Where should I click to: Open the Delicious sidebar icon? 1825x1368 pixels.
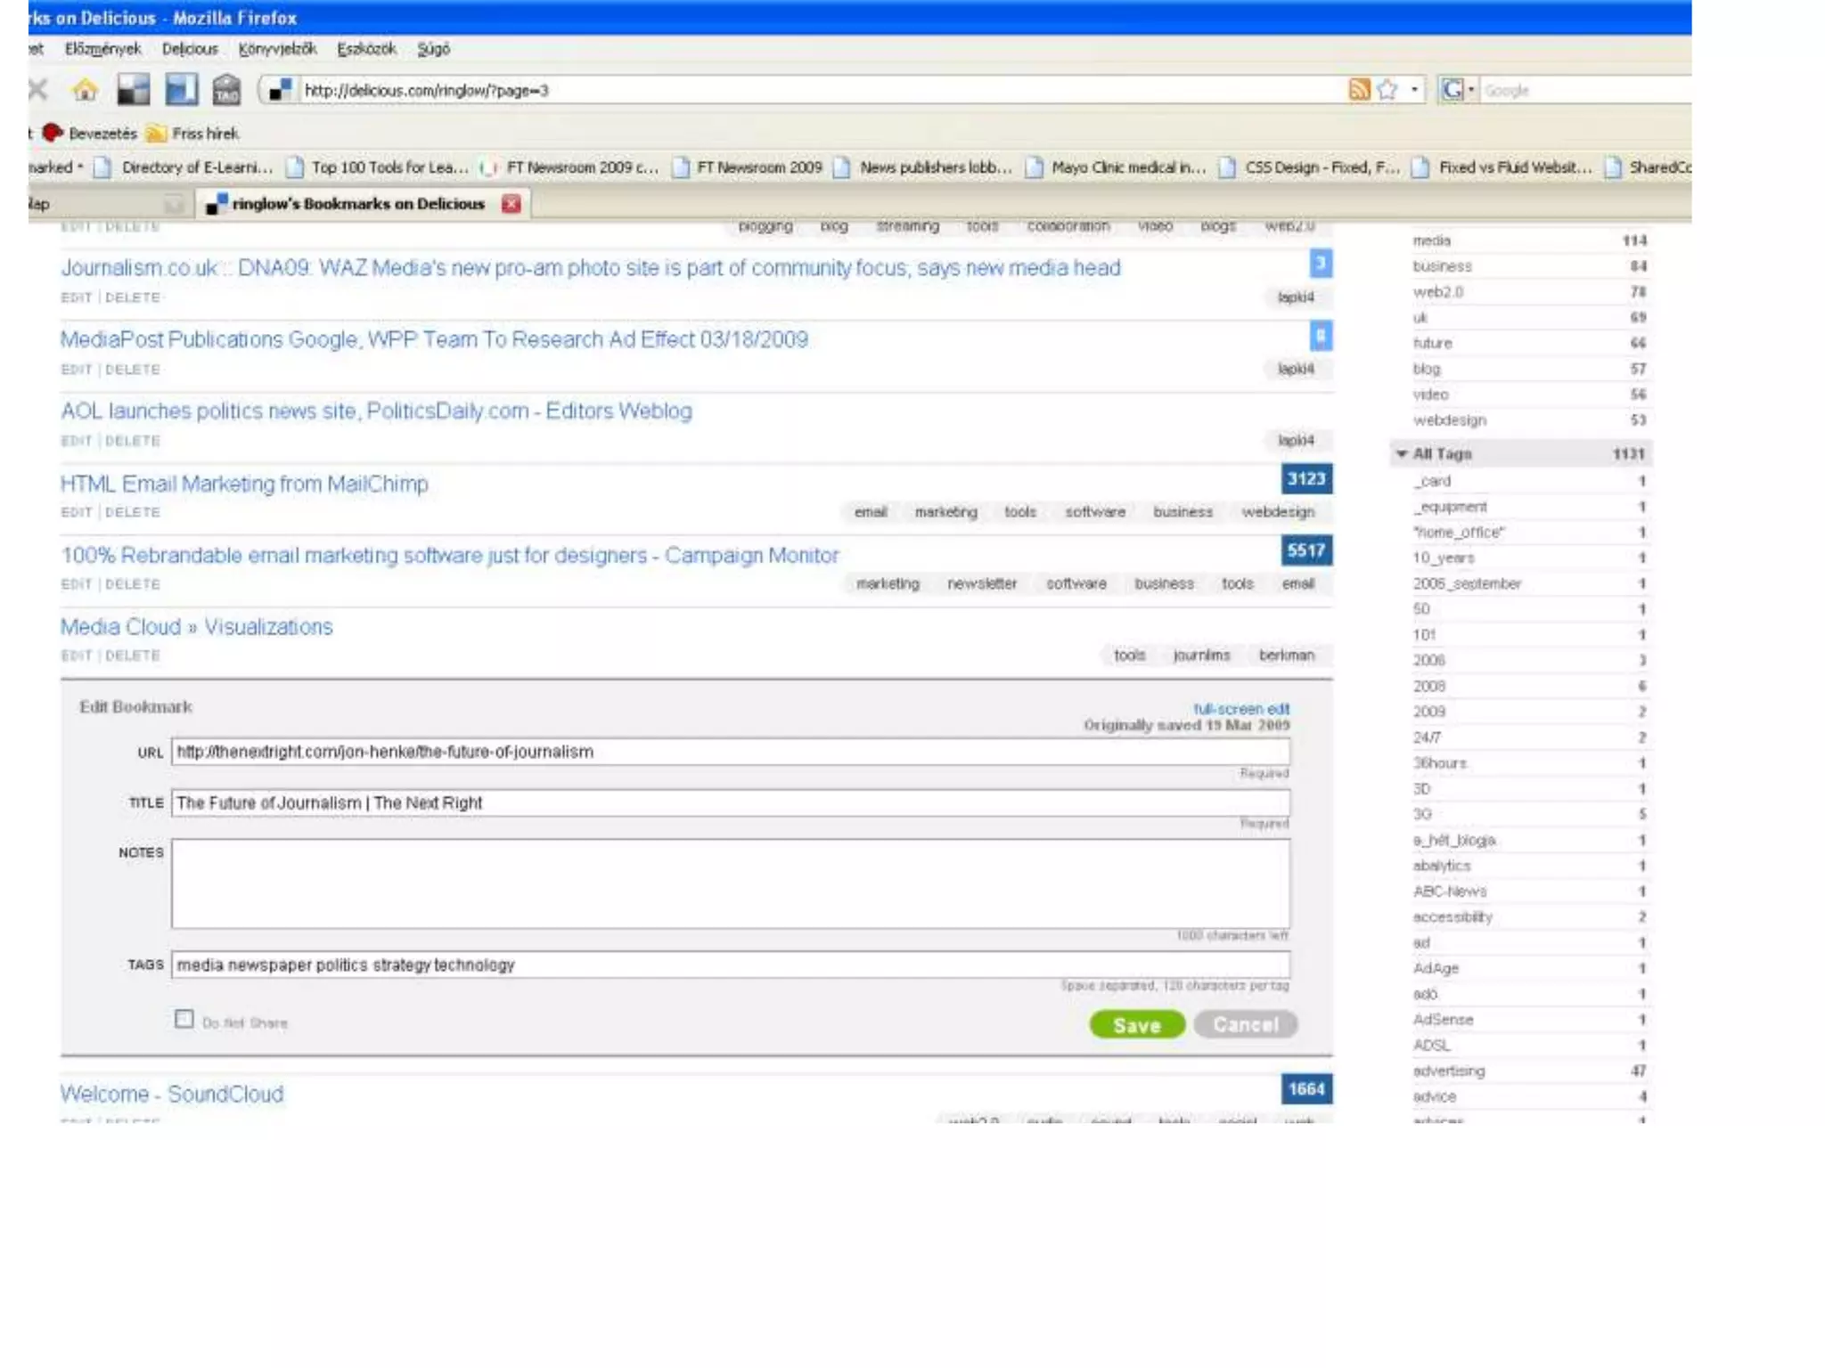tap(181, 90)
